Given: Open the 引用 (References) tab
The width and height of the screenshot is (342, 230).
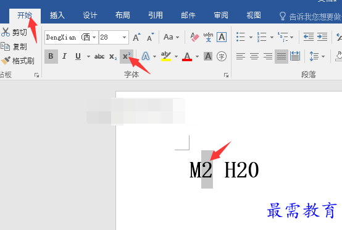Looking at the screenshot, I should point(156,15).
